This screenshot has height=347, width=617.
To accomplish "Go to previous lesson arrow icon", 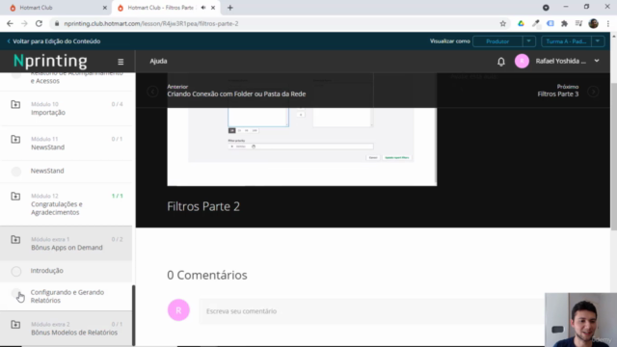I will (152, 92).
